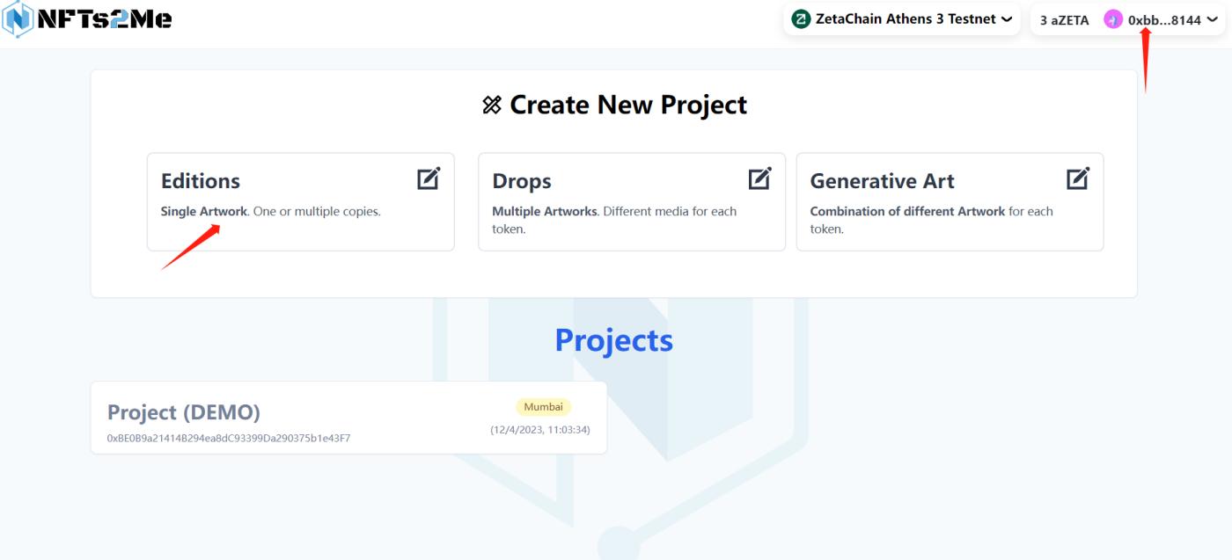Click the Create New Project heading
1232x560 pixels.
[628, 105]
